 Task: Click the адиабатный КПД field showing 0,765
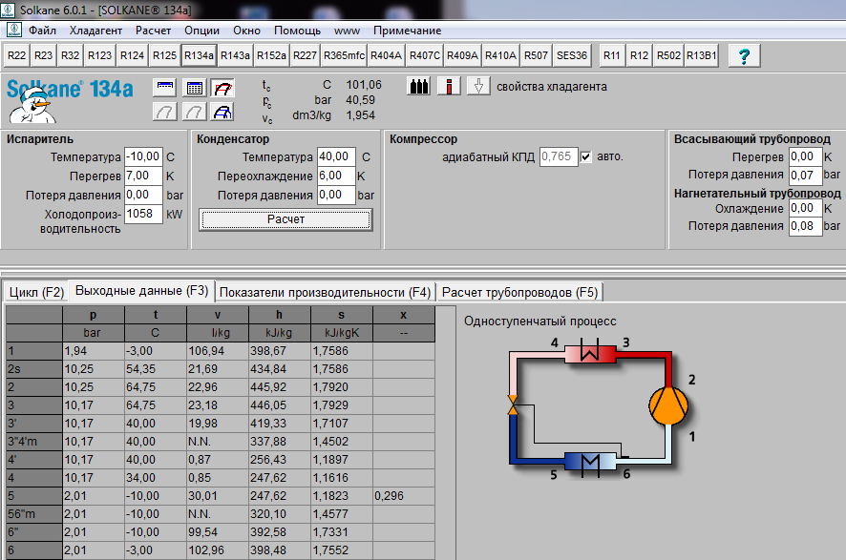click(559, 156)
